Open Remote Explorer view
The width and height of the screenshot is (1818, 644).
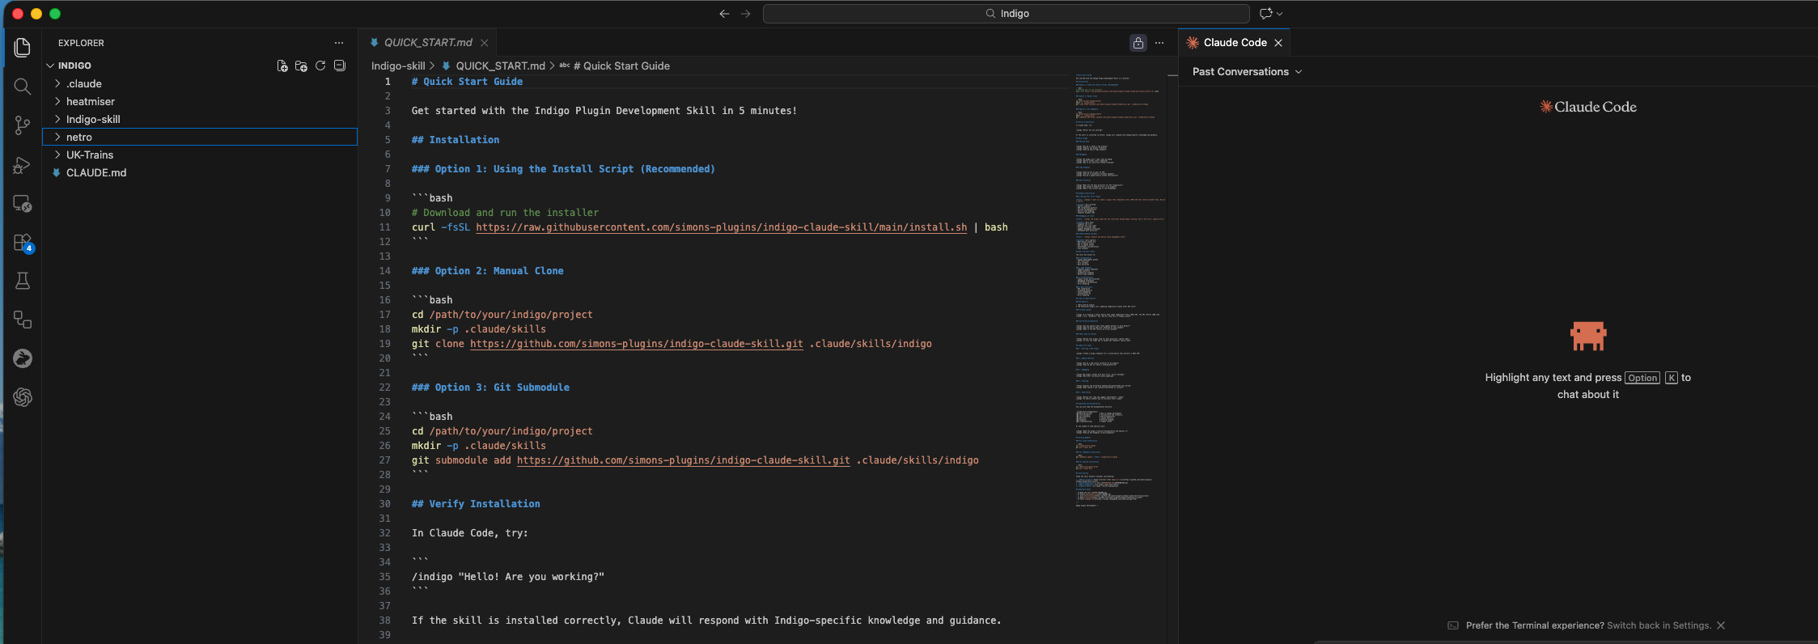pyautogui.click(x=23, y=203)
